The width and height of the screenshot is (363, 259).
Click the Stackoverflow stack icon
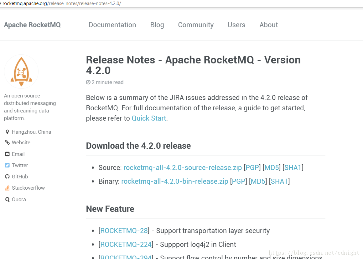[7, 188]
